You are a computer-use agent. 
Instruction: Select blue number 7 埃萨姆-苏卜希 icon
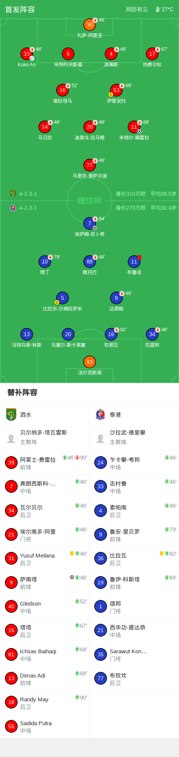tap(90, 223)
